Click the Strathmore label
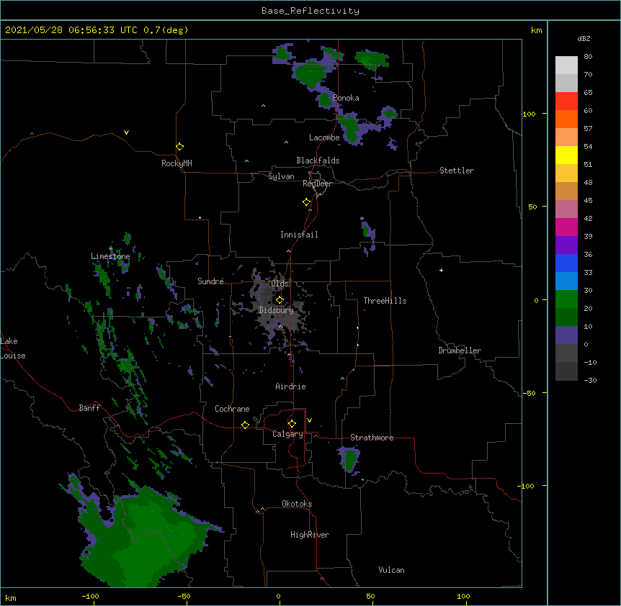 [x=372, y=438]
